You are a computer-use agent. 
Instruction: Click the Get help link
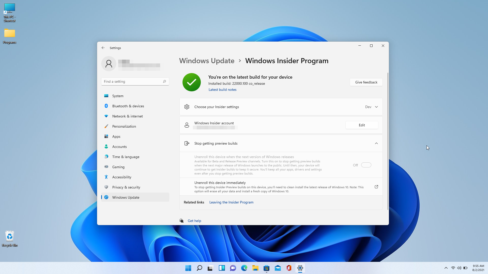tap(194, 221)
